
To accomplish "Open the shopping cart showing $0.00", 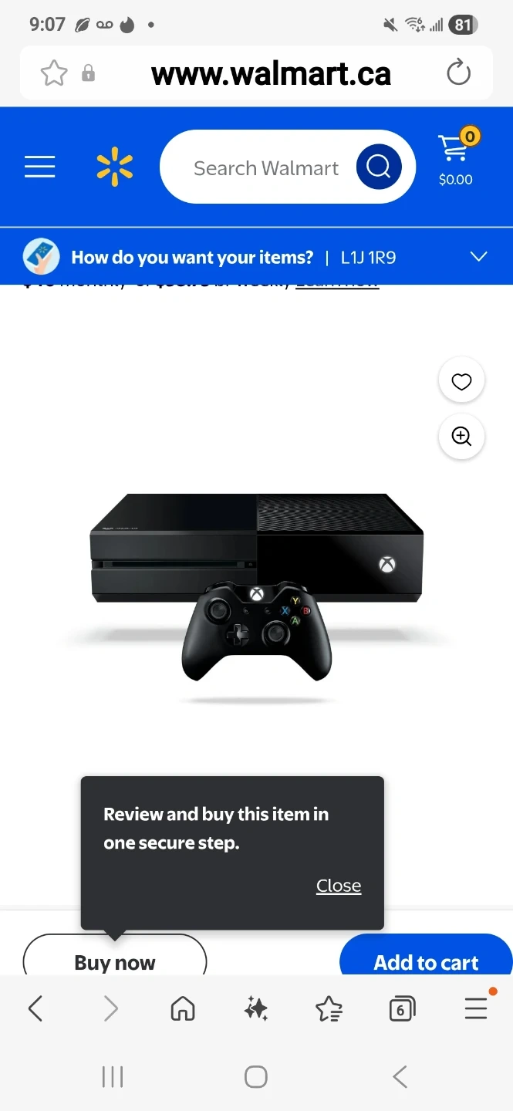I will tap(456, 158).
